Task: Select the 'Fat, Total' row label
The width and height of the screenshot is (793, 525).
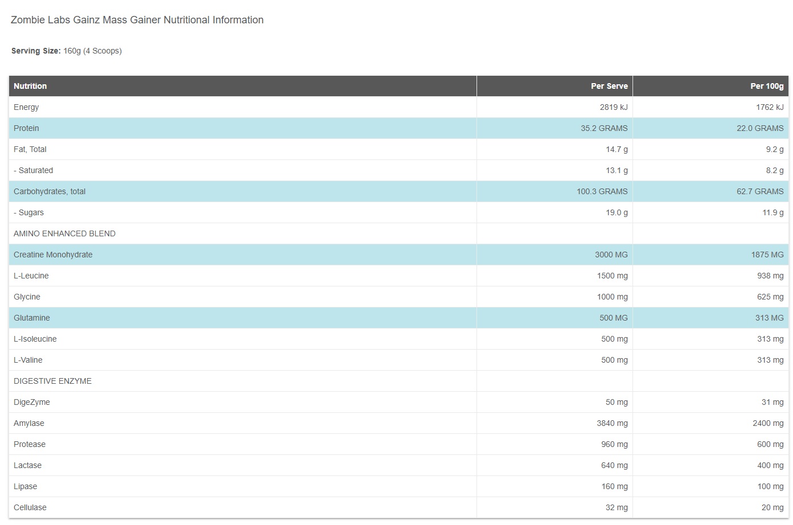Action: pyautogui.click(x=30, y=149)
